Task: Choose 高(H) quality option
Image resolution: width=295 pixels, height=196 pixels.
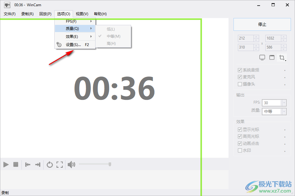Action: click(113, 44)
